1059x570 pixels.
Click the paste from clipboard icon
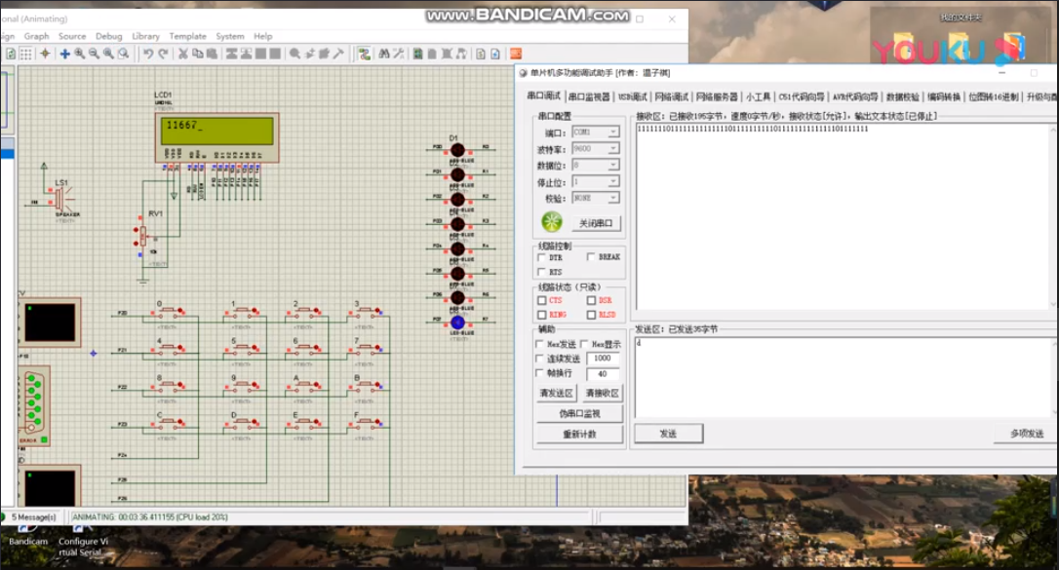pyautogui.click(x=212, y=54)
